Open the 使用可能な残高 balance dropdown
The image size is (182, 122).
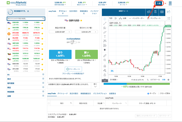tap(60, 5)
